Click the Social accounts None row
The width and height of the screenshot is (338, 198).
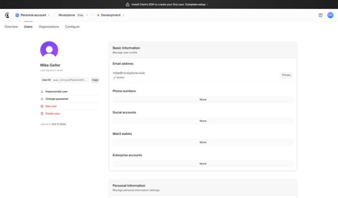pos(203,121)
